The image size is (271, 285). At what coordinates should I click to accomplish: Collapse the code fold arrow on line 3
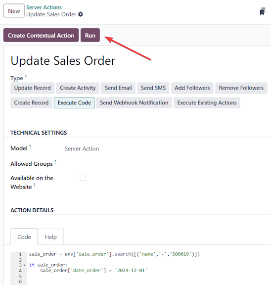point(25,265)
